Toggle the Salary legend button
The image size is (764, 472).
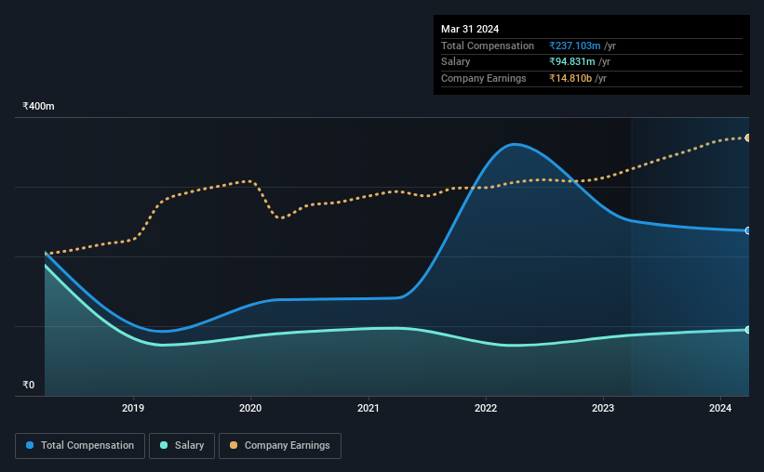tap(181, 446)
